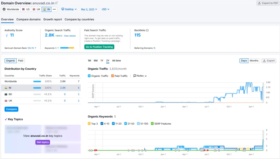Click BD row keywords value 1
Viewport: 280px width, 159px height.
(78, 94)
